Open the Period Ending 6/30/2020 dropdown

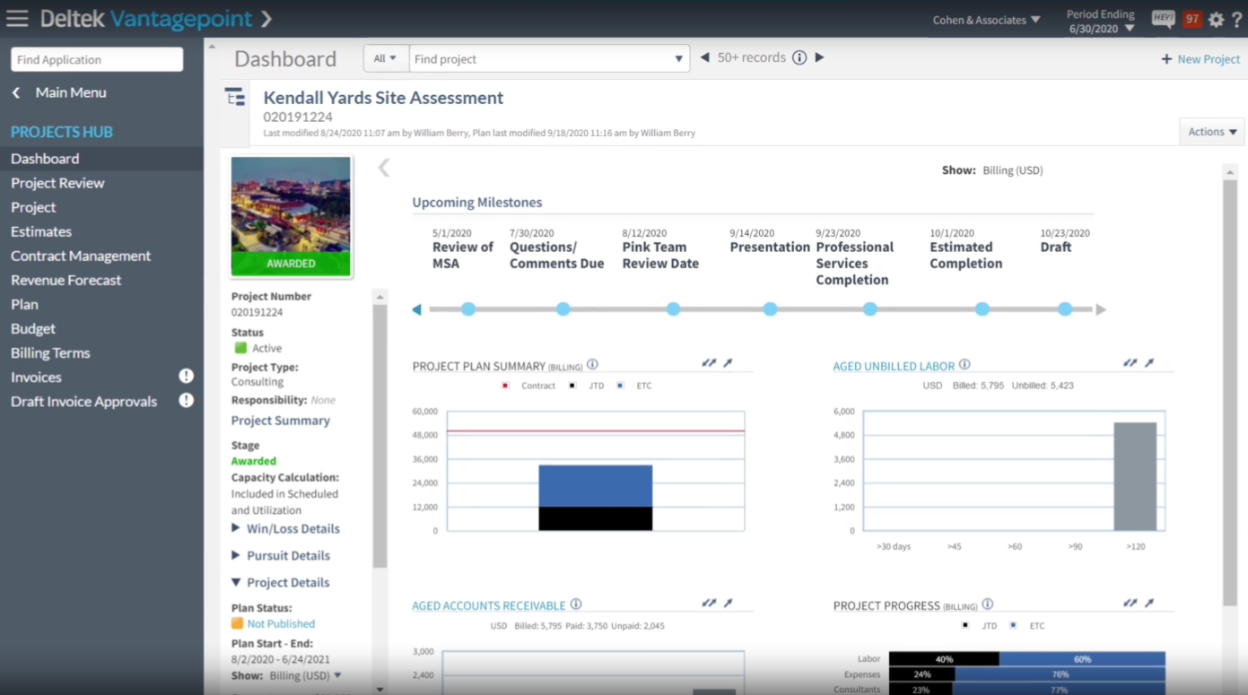coord(1101,22)
